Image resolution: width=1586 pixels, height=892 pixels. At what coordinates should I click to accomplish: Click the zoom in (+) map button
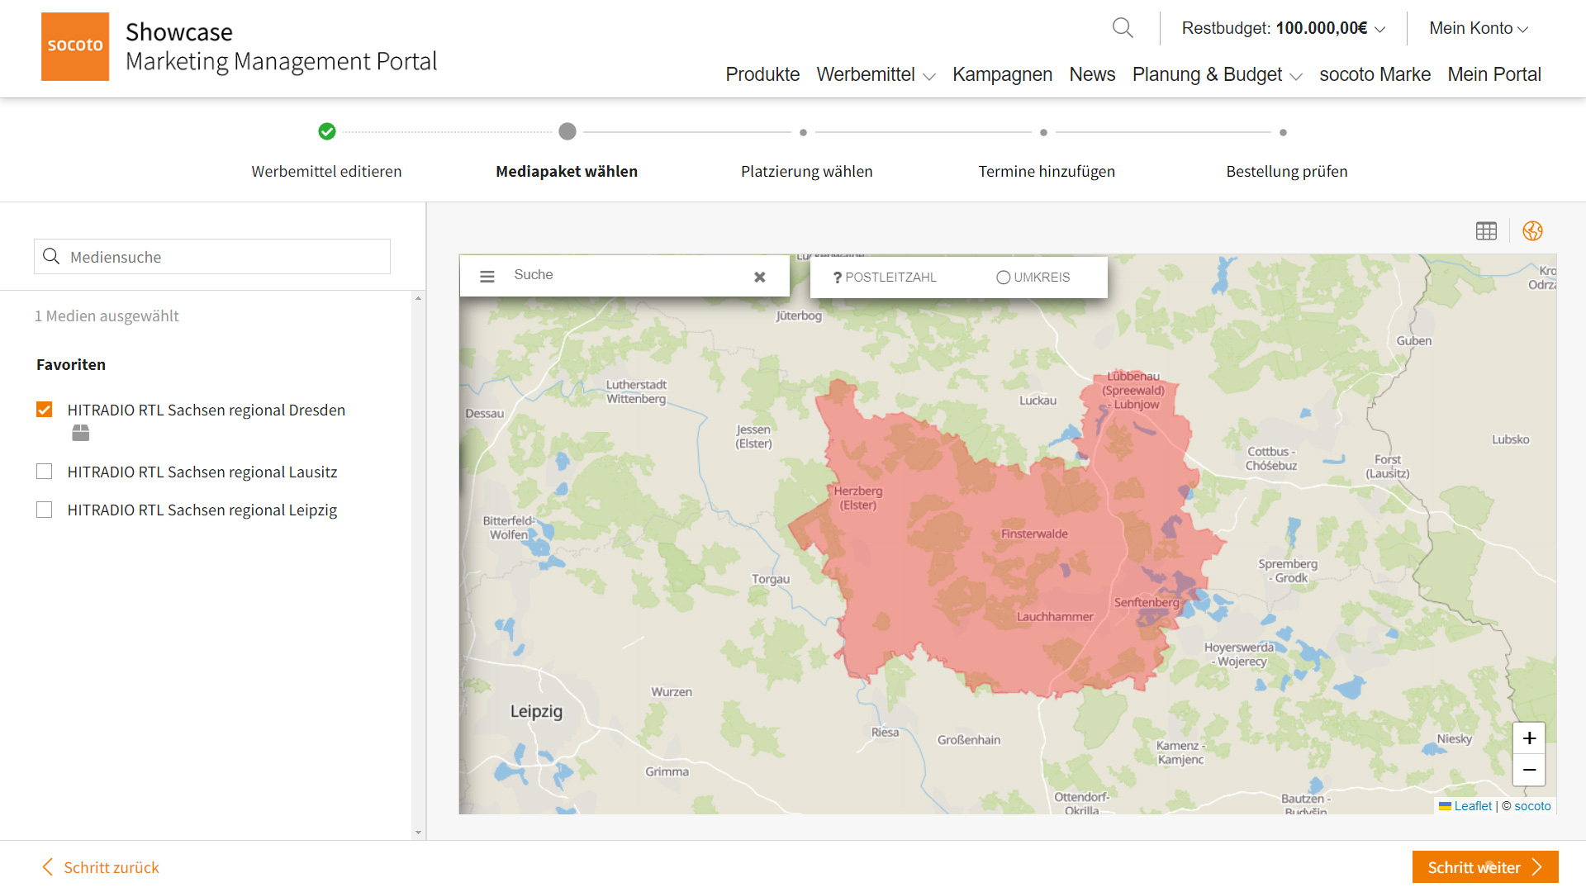[x=1529, y=738]
